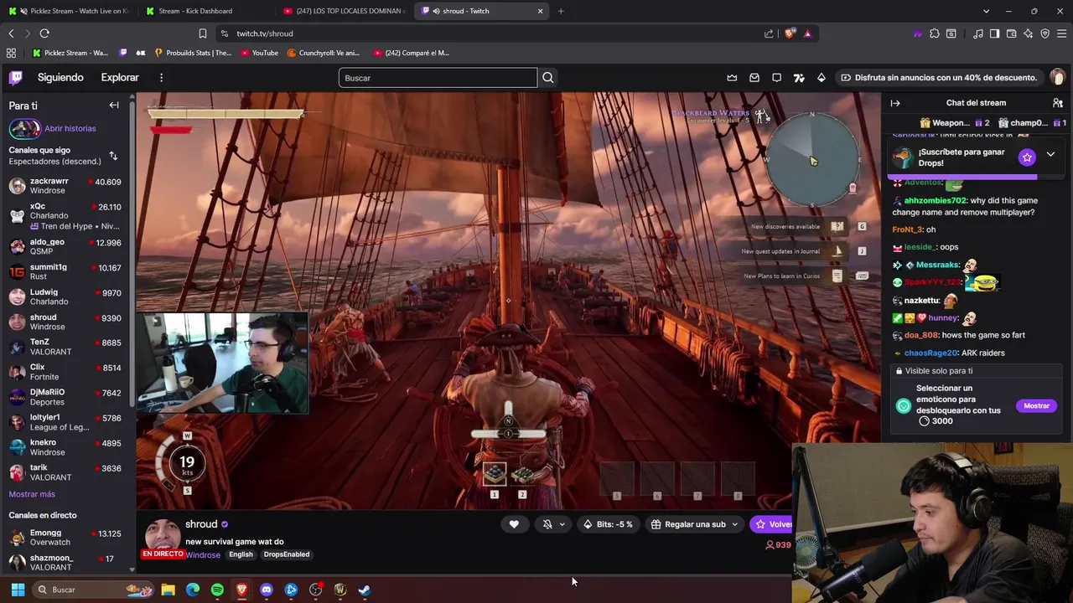Open the Twitch Prime loot crown icon
This screenshot has width=1073, height=603.
[x=732, y=78]
